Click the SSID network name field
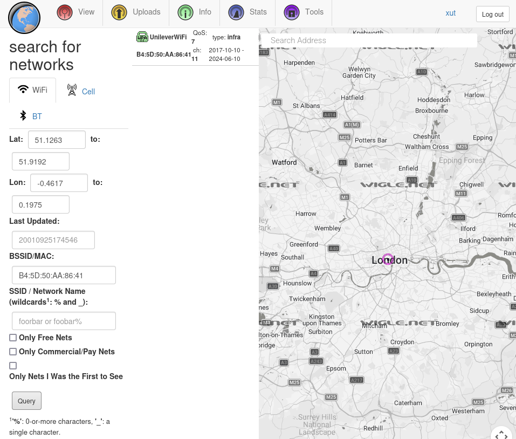The image size is (516, 439). point(64,321)
